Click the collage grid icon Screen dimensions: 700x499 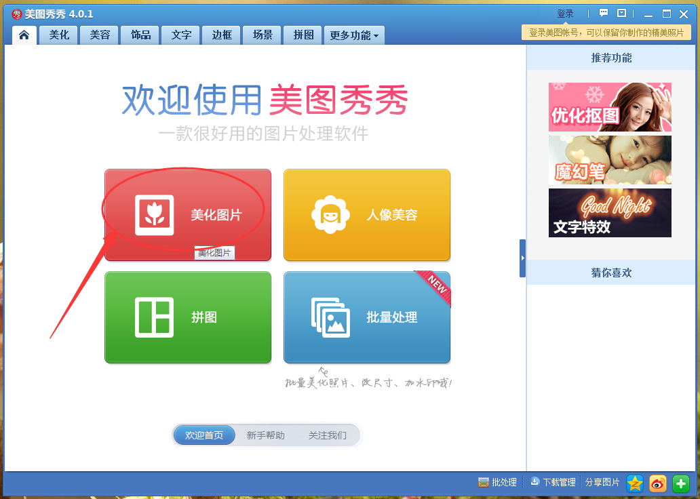[155, 317]
